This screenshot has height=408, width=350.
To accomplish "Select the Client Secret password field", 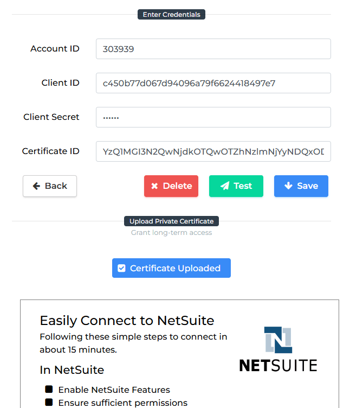I will coord(213,117).
